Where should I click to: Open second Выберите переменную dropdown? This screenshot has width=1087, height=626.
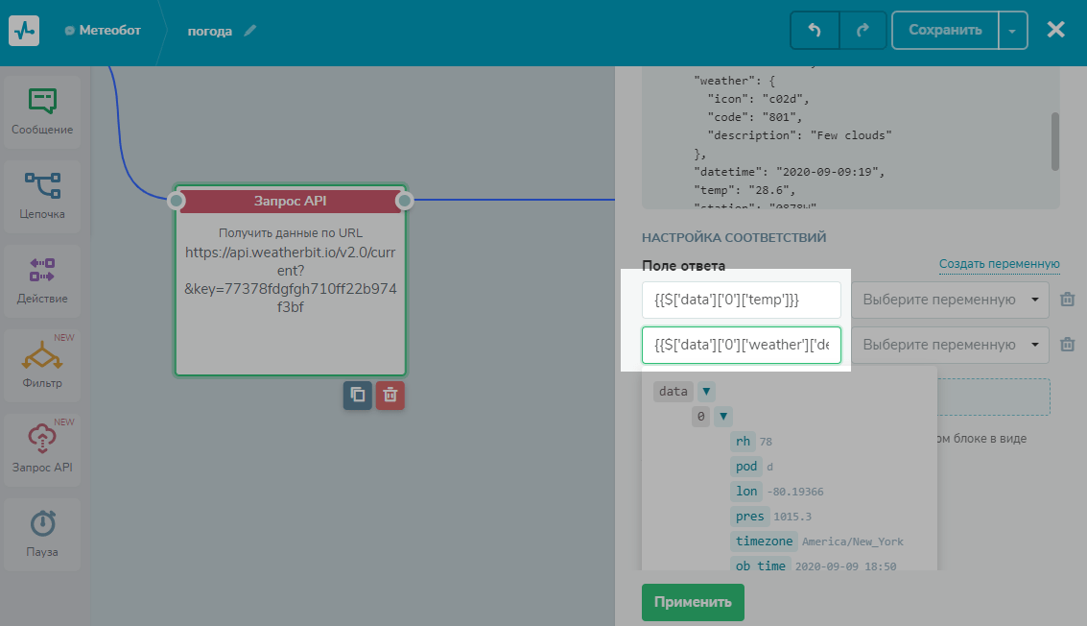coord(950,345)
